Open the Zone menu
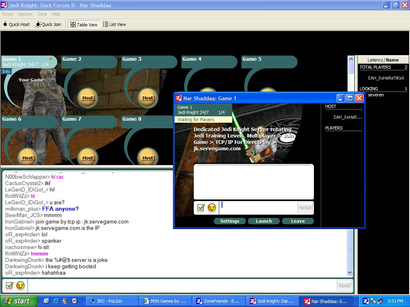This screenshot has height=307, width=410. point(42,14)
